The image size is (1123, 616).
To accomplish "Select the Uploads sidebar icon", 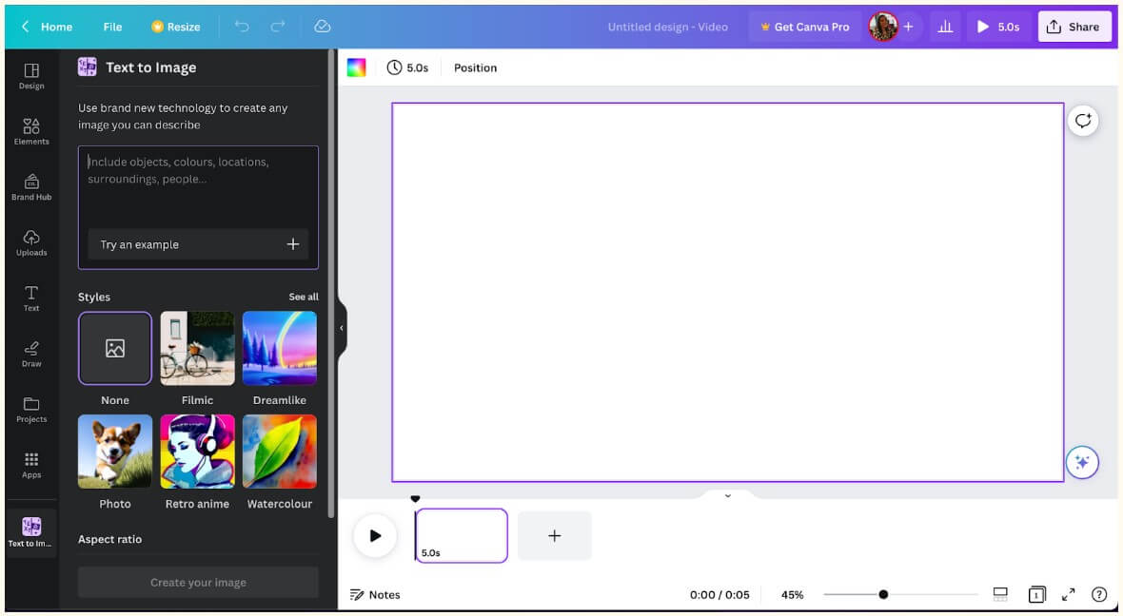I will (x=31, y=243).
